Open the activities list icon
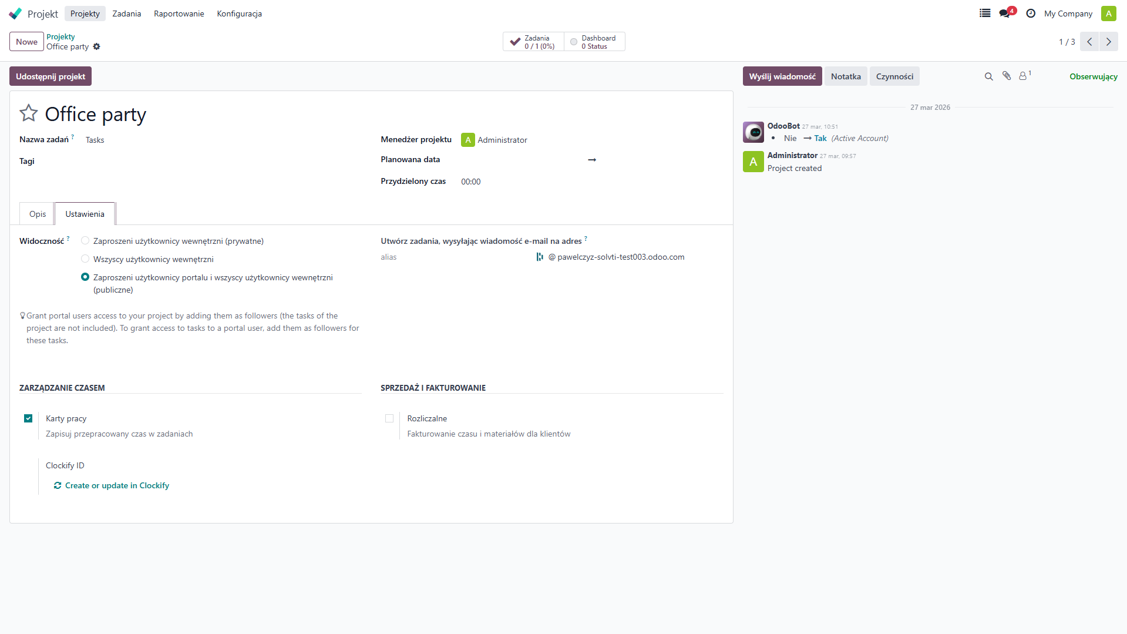1127x634 pixels. (x=985, y=14)
